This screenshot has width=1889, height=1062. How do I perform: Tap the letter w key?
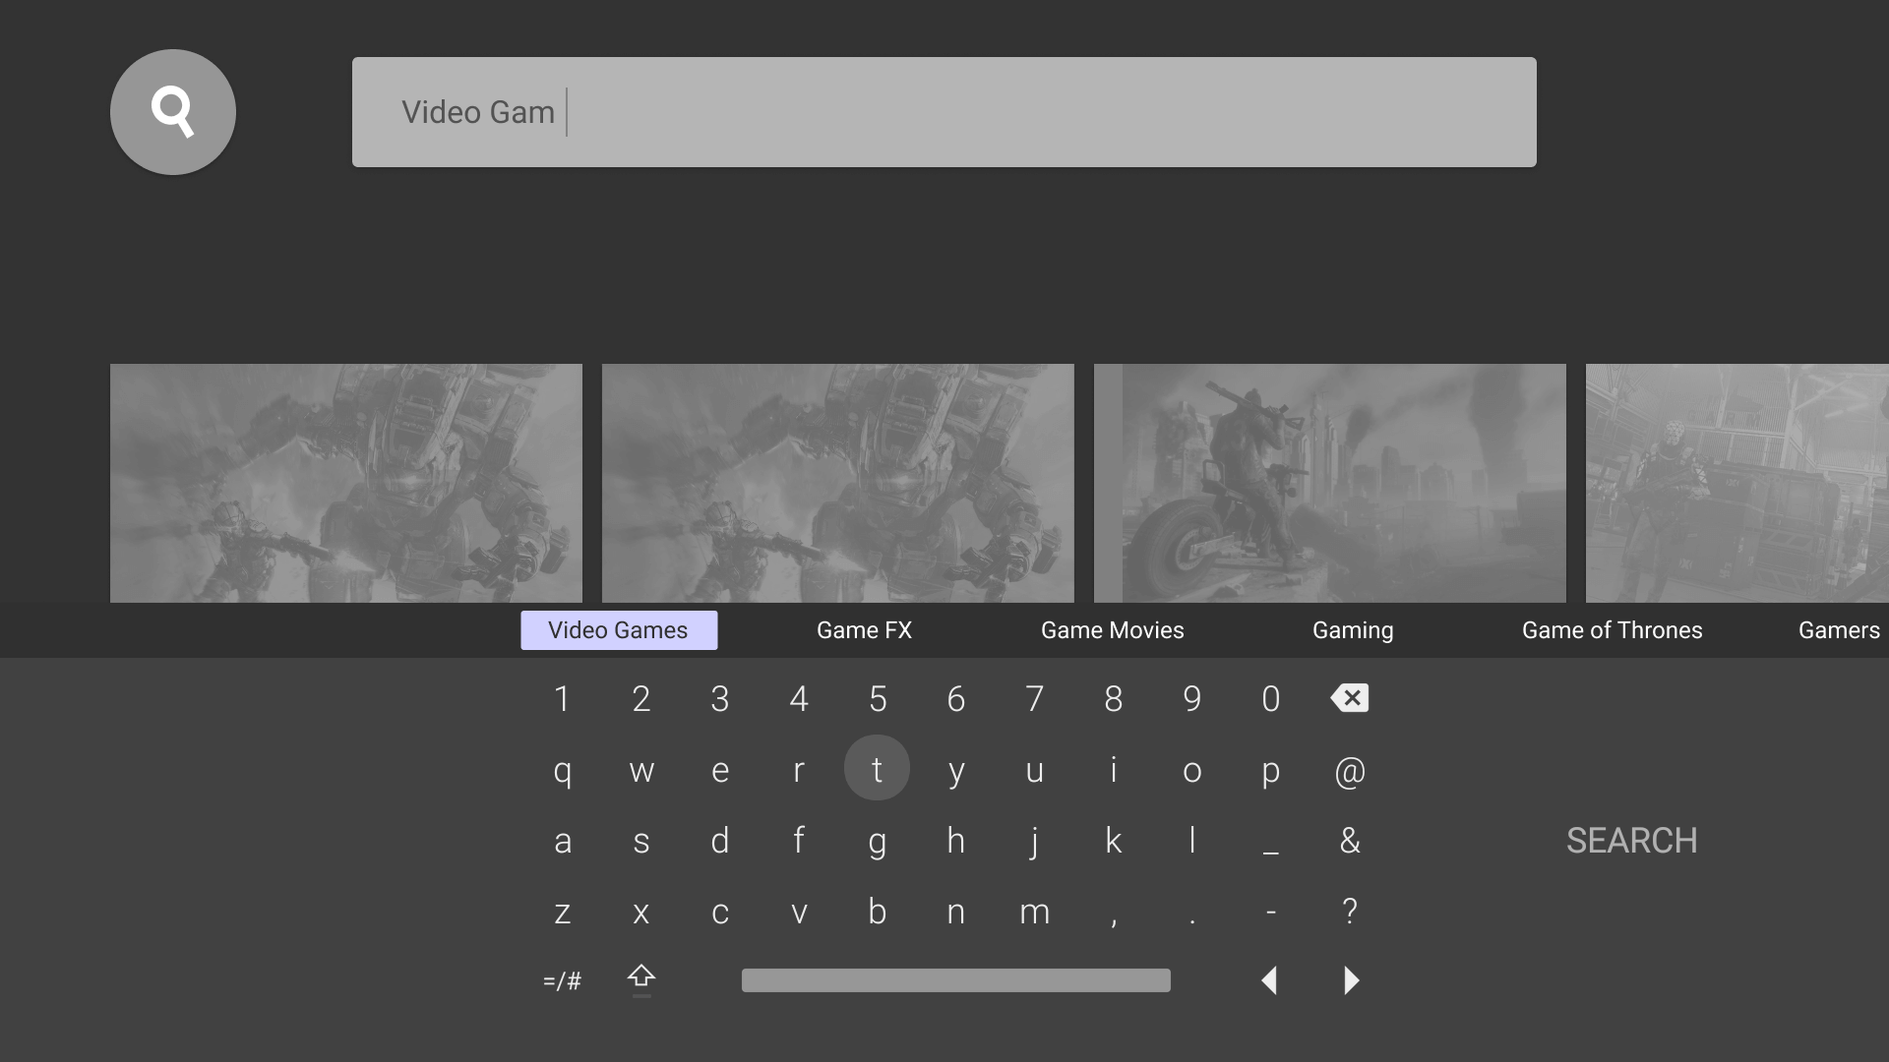coord(641,771)
